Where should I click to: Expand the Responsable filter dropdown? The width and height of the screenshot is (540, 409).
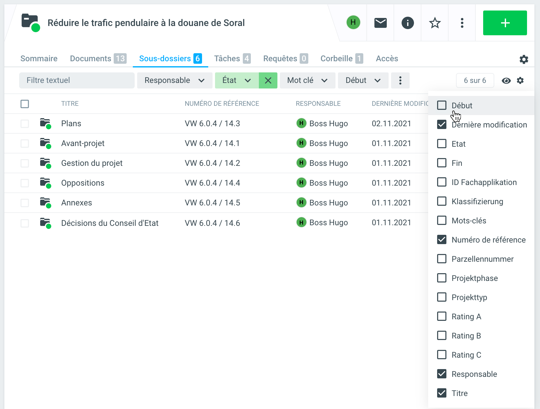click(x=175, y=81)
